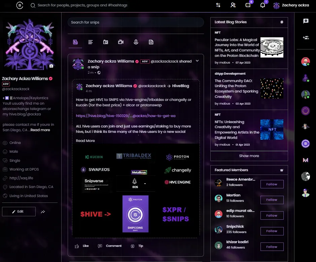
Task: Open the hamburger menu in top bar
Action: pyautogui.click(x=8, y=5)
